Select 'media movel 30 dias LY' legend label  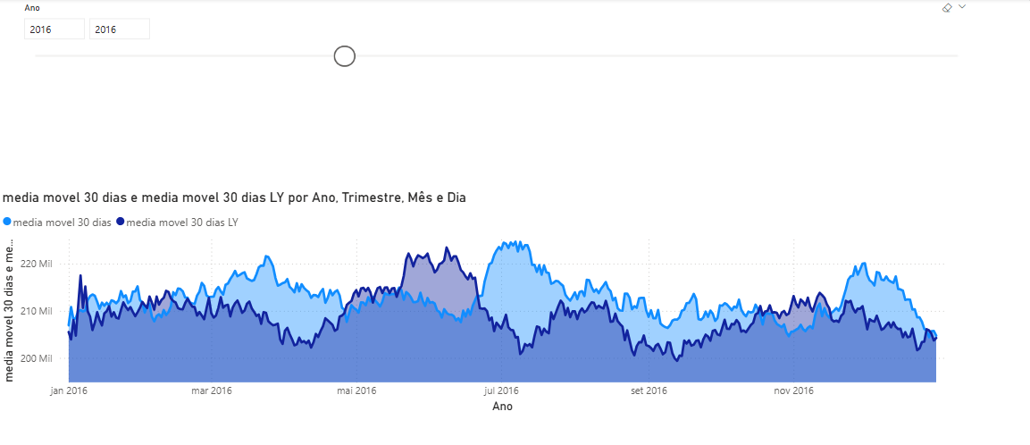(182, 222)
